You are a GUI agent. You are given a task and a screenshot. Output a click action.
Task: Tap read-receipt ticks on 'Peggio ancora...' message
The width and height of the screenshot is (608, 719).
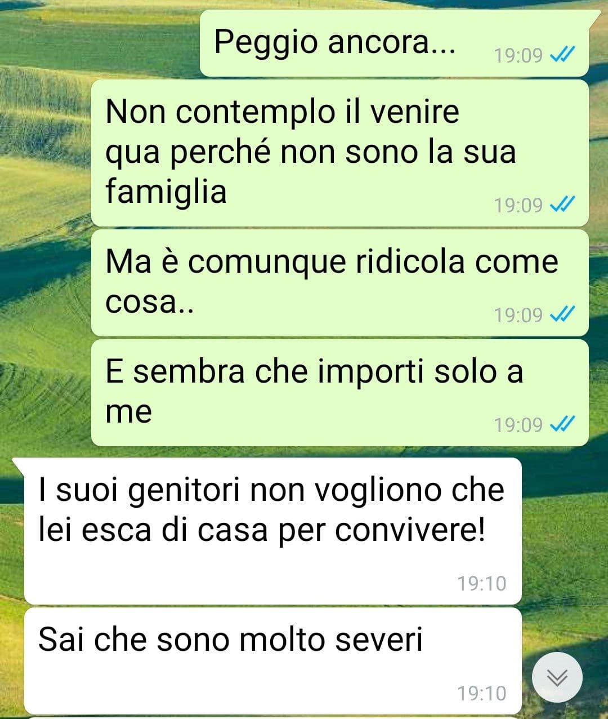562,55
